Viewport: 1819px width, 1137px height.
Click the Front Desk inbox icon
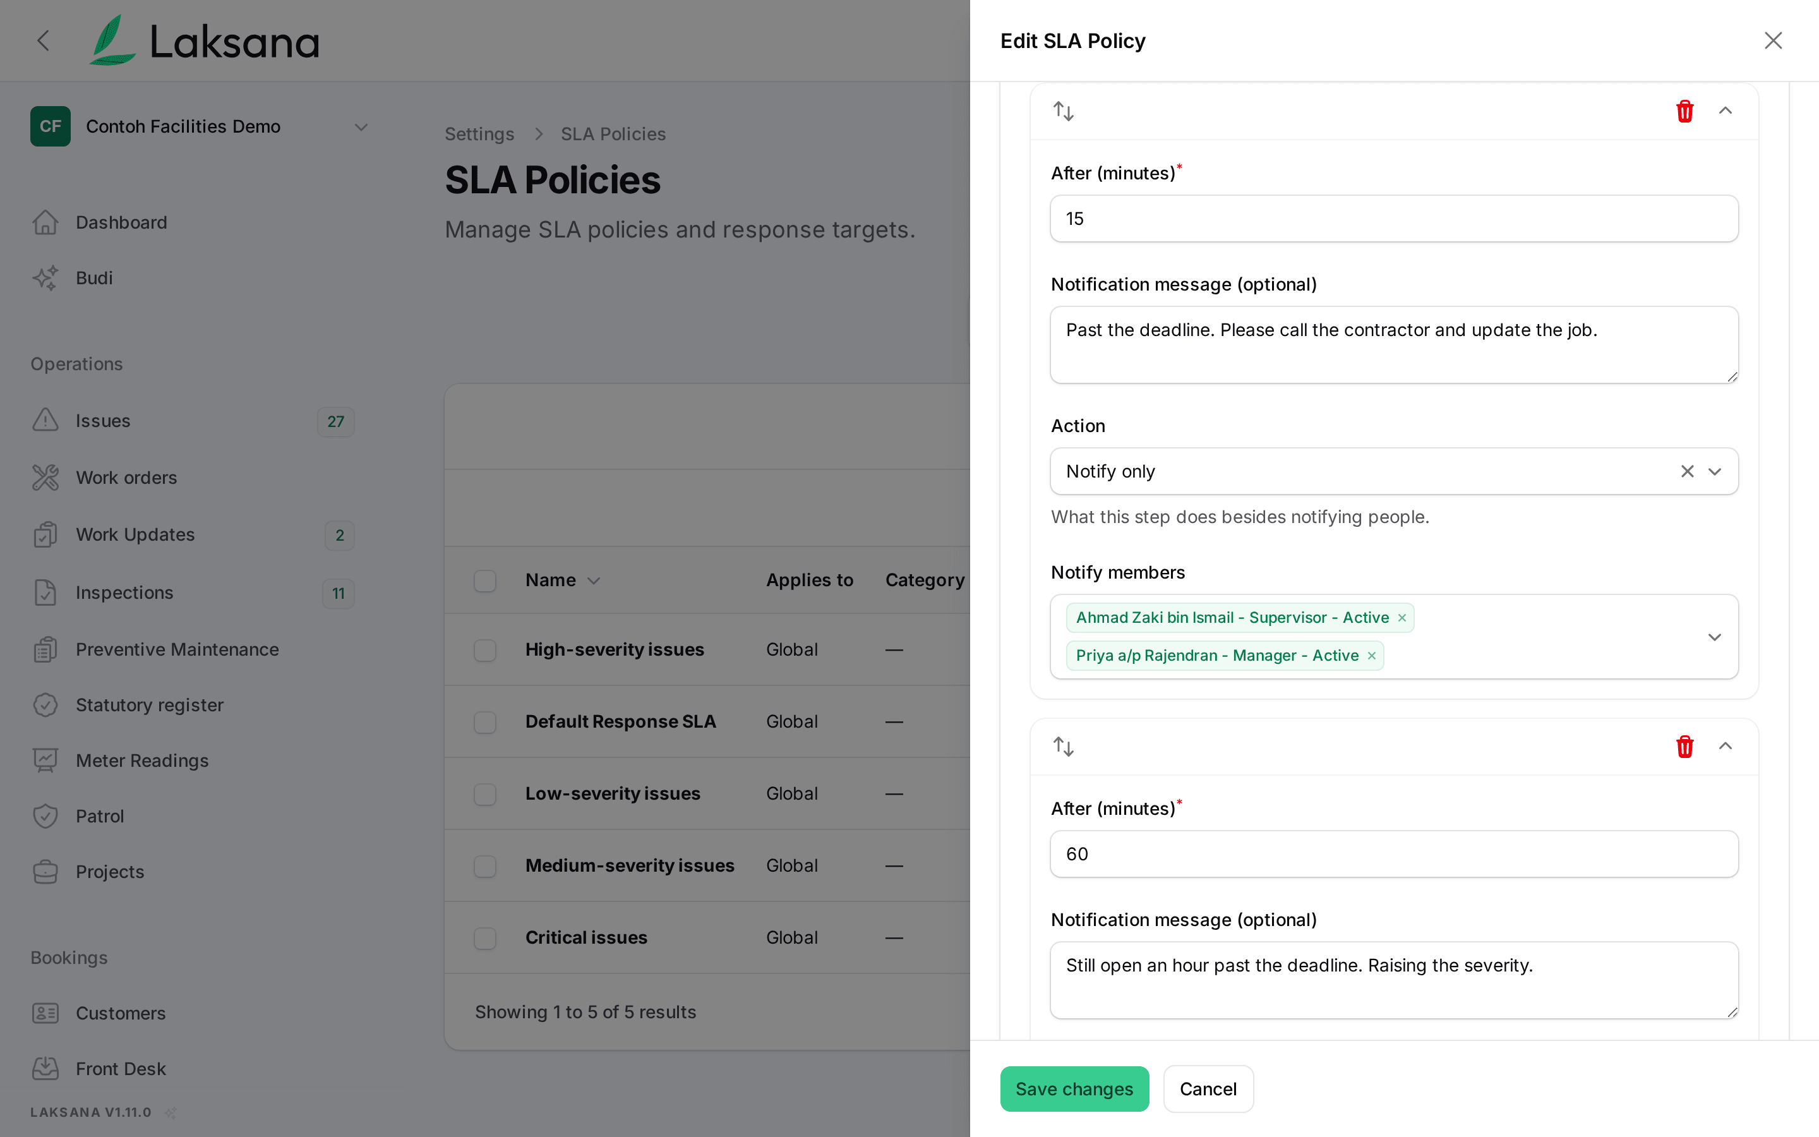(x=45, y=1069)
